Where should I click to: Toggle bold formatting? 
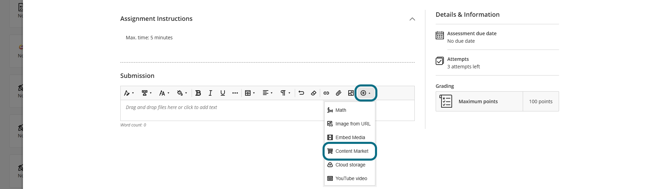[x=198, y=93]
